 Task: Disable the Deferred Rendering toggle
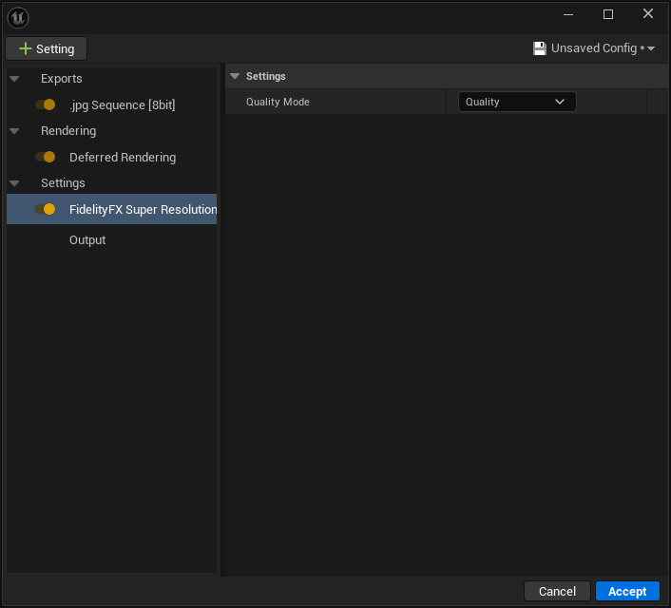pos(45,157)
